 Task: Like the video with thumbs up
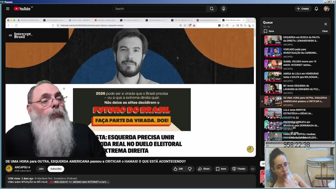178,169
